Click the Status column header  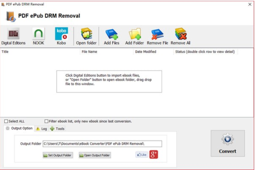[205, 52]
